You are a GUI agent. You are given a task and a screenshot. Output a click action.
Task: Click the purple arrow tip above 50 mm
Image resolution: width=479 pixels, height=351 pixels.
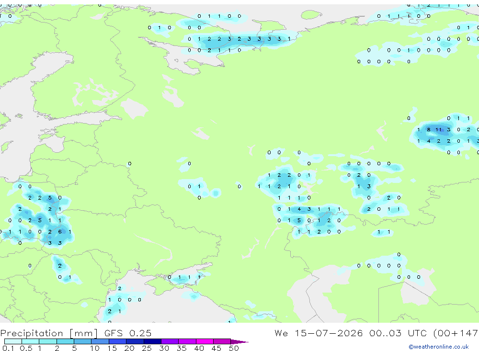(x=239, y=341)
